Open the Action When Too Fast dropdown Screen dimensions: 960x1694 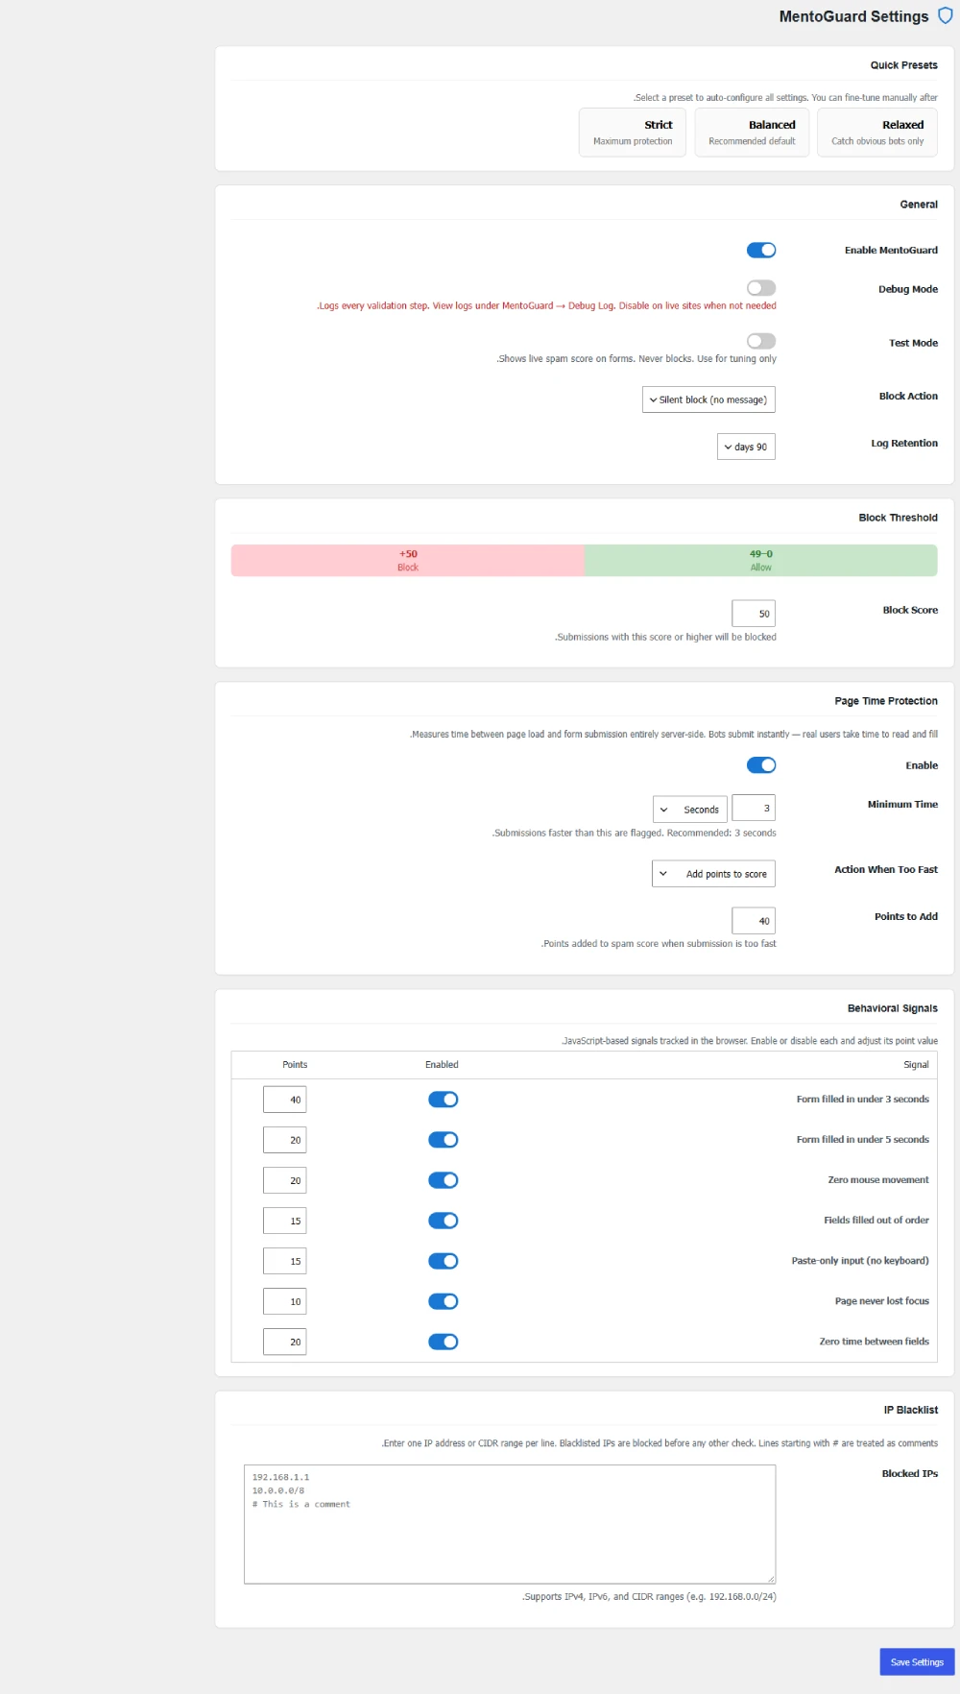pos(713,874)
